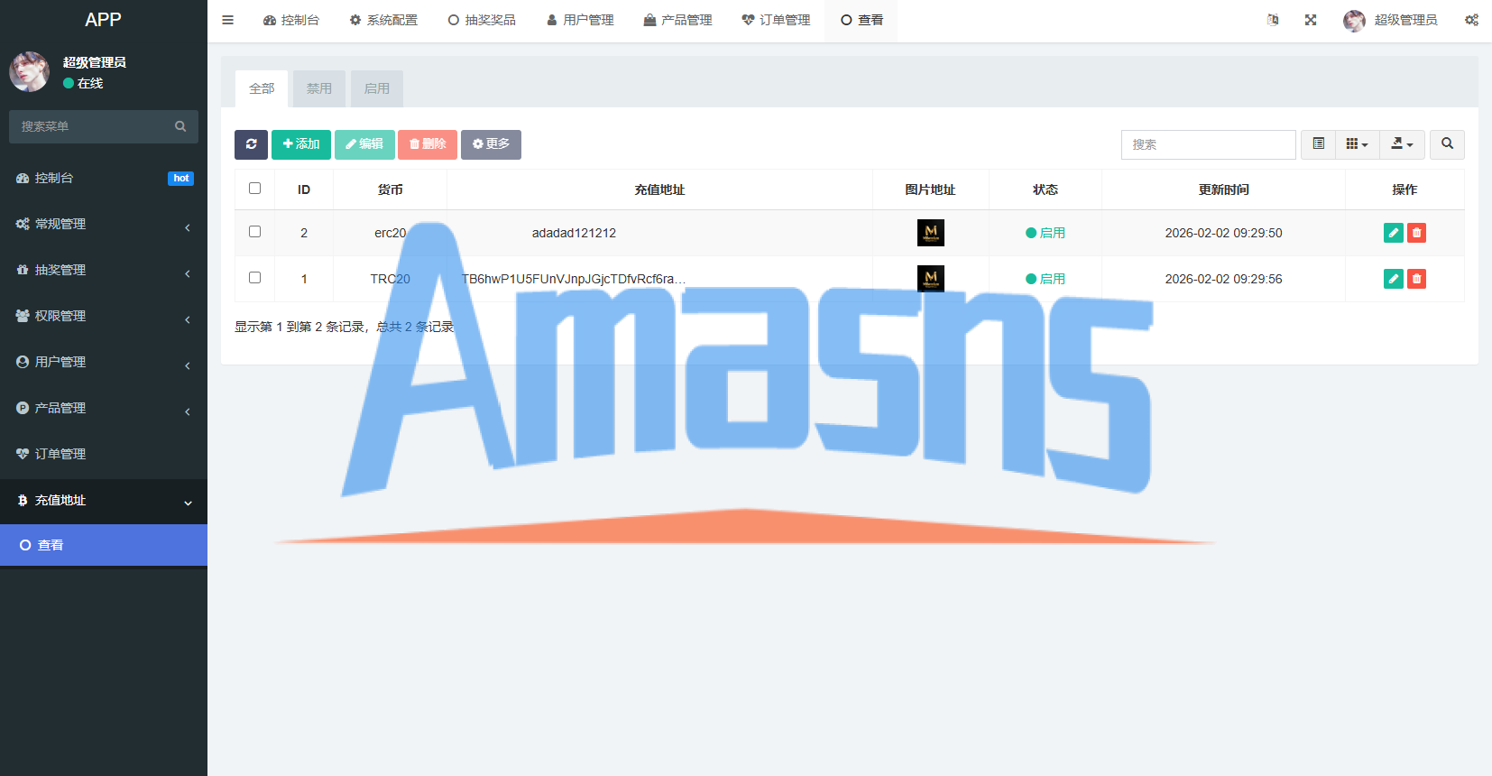The height and width of the screenshot is (776, 1492).
Task: Click the 更多 toolbar button
Action: pyautogui.click(x=491, y=144)
